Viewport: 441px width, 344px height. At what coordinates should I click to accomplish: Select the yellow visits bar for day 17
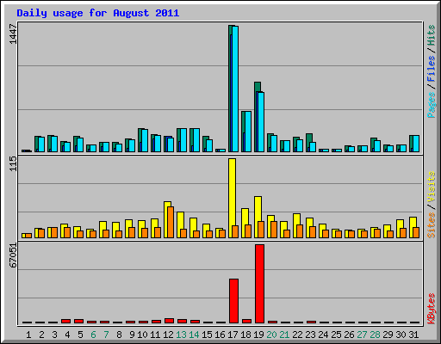click(x=232, y=198)
